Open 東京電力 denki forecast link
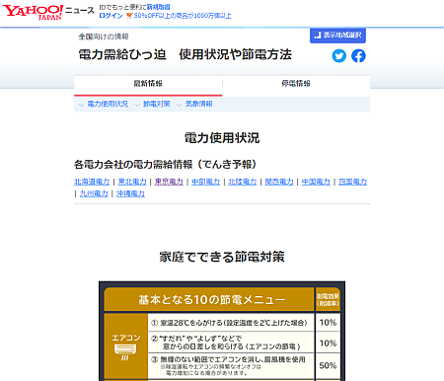 click(169, 182)
